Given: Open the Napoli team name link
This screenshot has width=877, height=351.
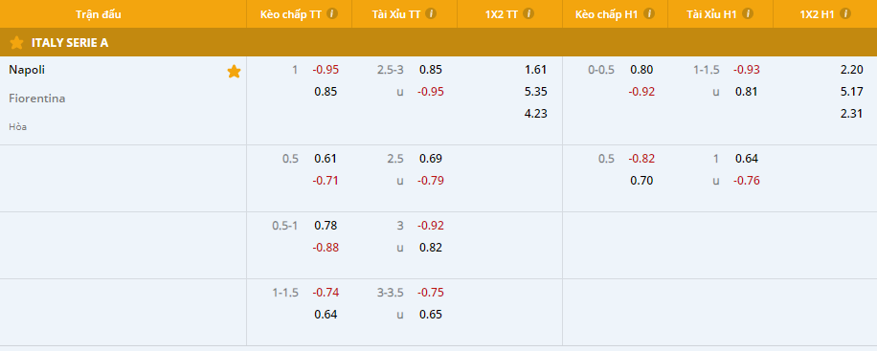Looking at the screenshot, I should pyautogui.click(x=27, y=70).
